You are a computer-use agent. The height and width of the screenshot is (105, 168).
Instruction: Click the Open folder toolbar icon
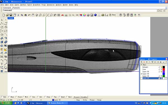[7, 15]
